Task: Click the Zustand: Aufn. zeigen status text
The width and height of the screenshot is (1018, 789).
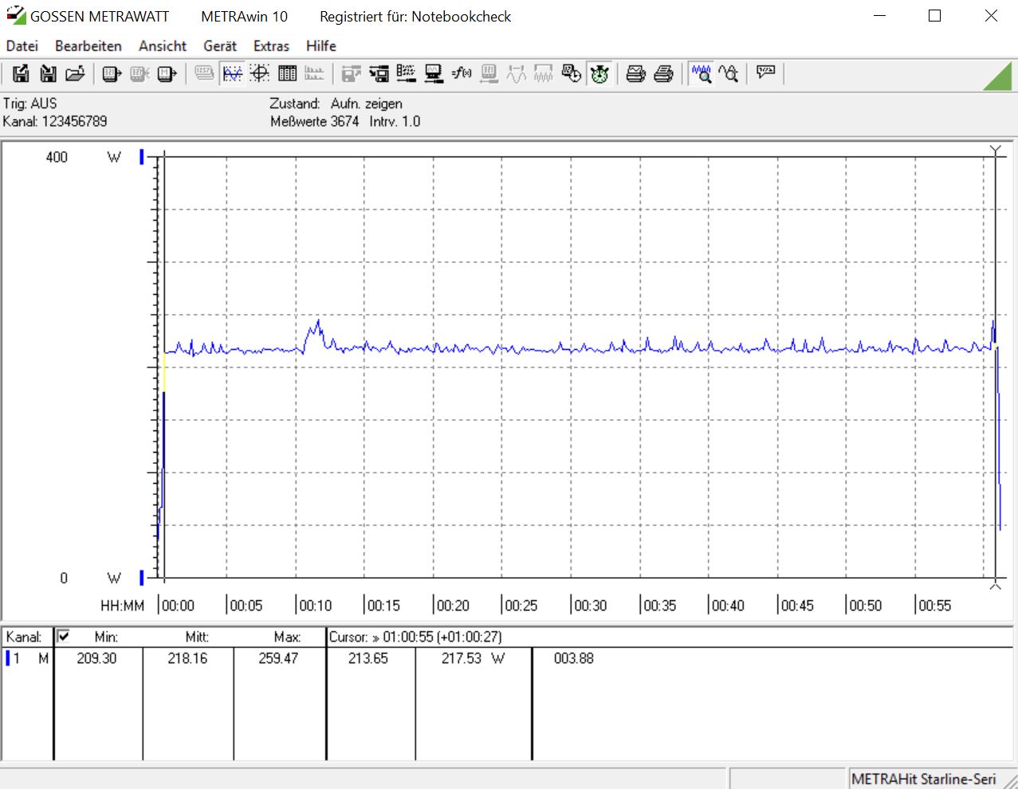Action: [x=336, y=104]
